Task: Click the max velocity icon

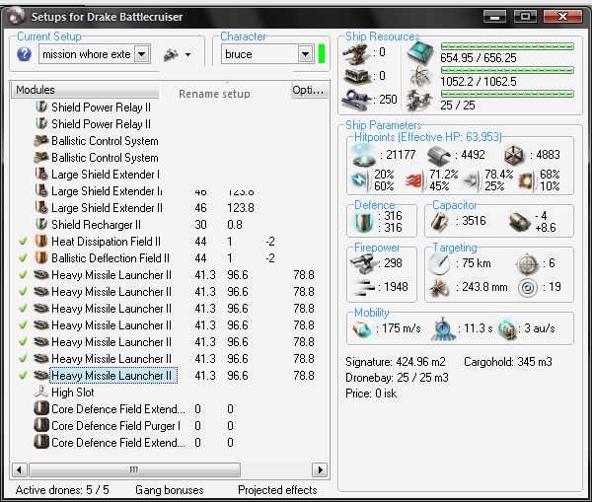Action: click(x=361, y=329)
